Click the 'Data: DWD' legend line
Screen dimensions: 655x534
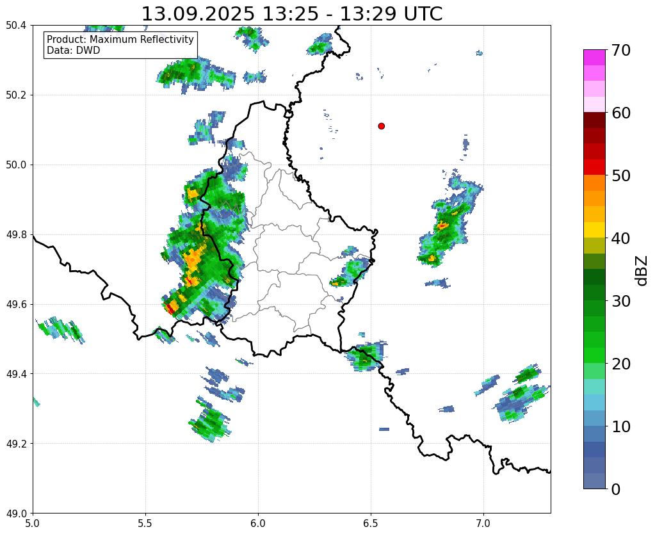coord(74,50)
